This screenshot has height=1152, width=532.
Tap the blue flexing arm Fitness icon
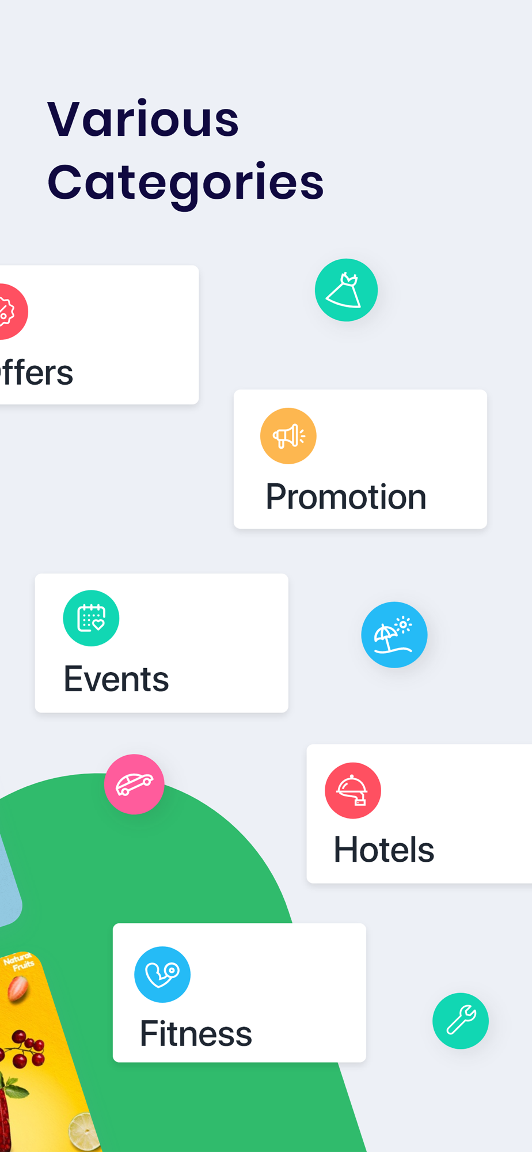(x=162, y=975)
